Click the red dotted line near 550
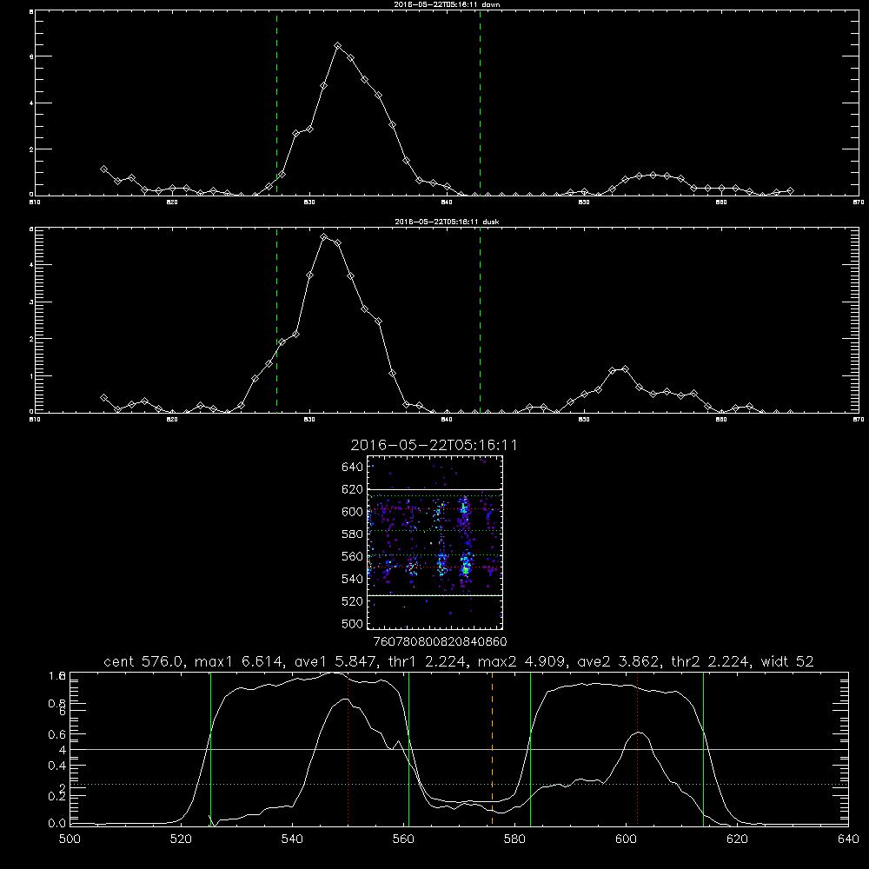The image size is (869, 869). coord(348,749)
